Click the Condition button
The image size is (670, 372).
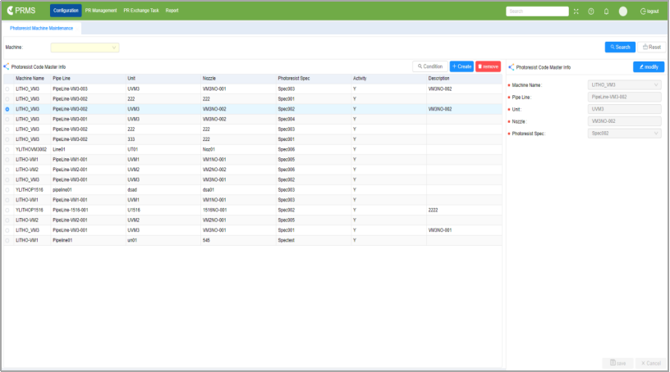[x=430, y=66]
